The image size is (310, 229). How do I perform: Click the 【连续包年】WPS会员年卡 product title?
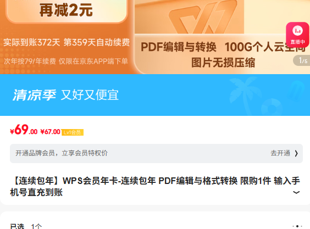coord(155,187)
